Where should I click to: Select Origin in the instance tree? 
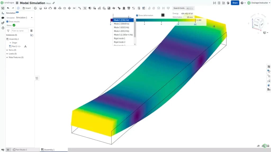point(14,42)
